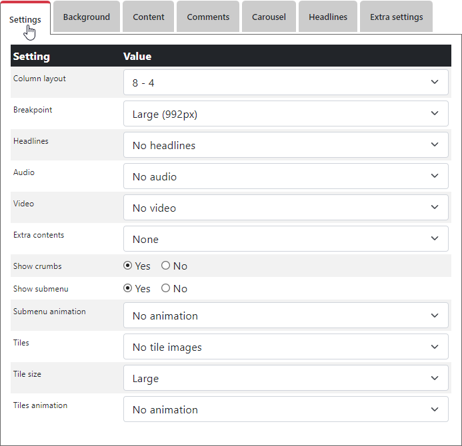Open the Content tab
Screen dimensions: 462x446
[x=149, y=17]
